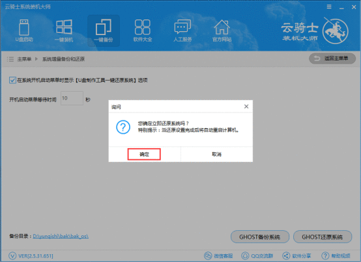The height and width of the screenshot is (262, 361).
Task: Click GHOST还原系统 button
Action: [323, 237]
